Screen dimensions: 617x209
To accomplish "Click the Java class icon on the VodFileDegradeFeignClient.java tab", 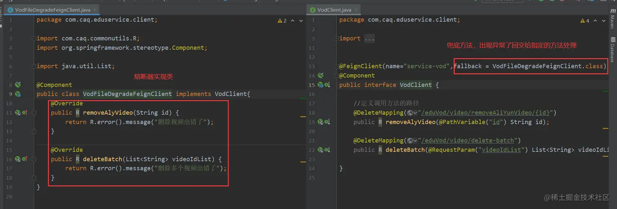I will tap(10, 10).
